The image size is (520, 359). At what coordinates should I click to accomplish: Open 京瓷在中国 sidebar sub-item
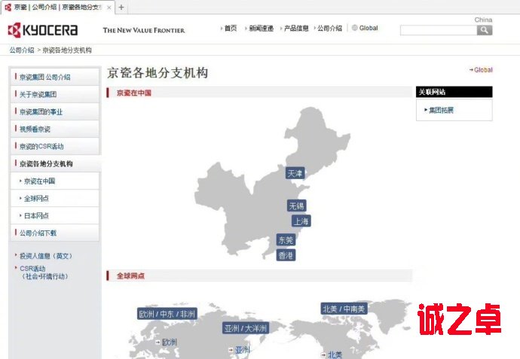coord(55,181)
